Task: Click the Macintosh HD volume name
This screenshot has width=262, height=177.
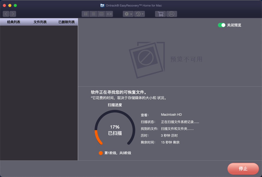Action: pos(171,115)
